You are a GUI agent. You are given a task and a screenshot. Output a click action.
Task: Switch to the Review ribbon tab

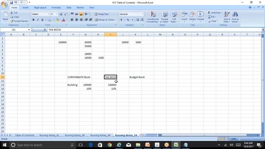[80, 7]
